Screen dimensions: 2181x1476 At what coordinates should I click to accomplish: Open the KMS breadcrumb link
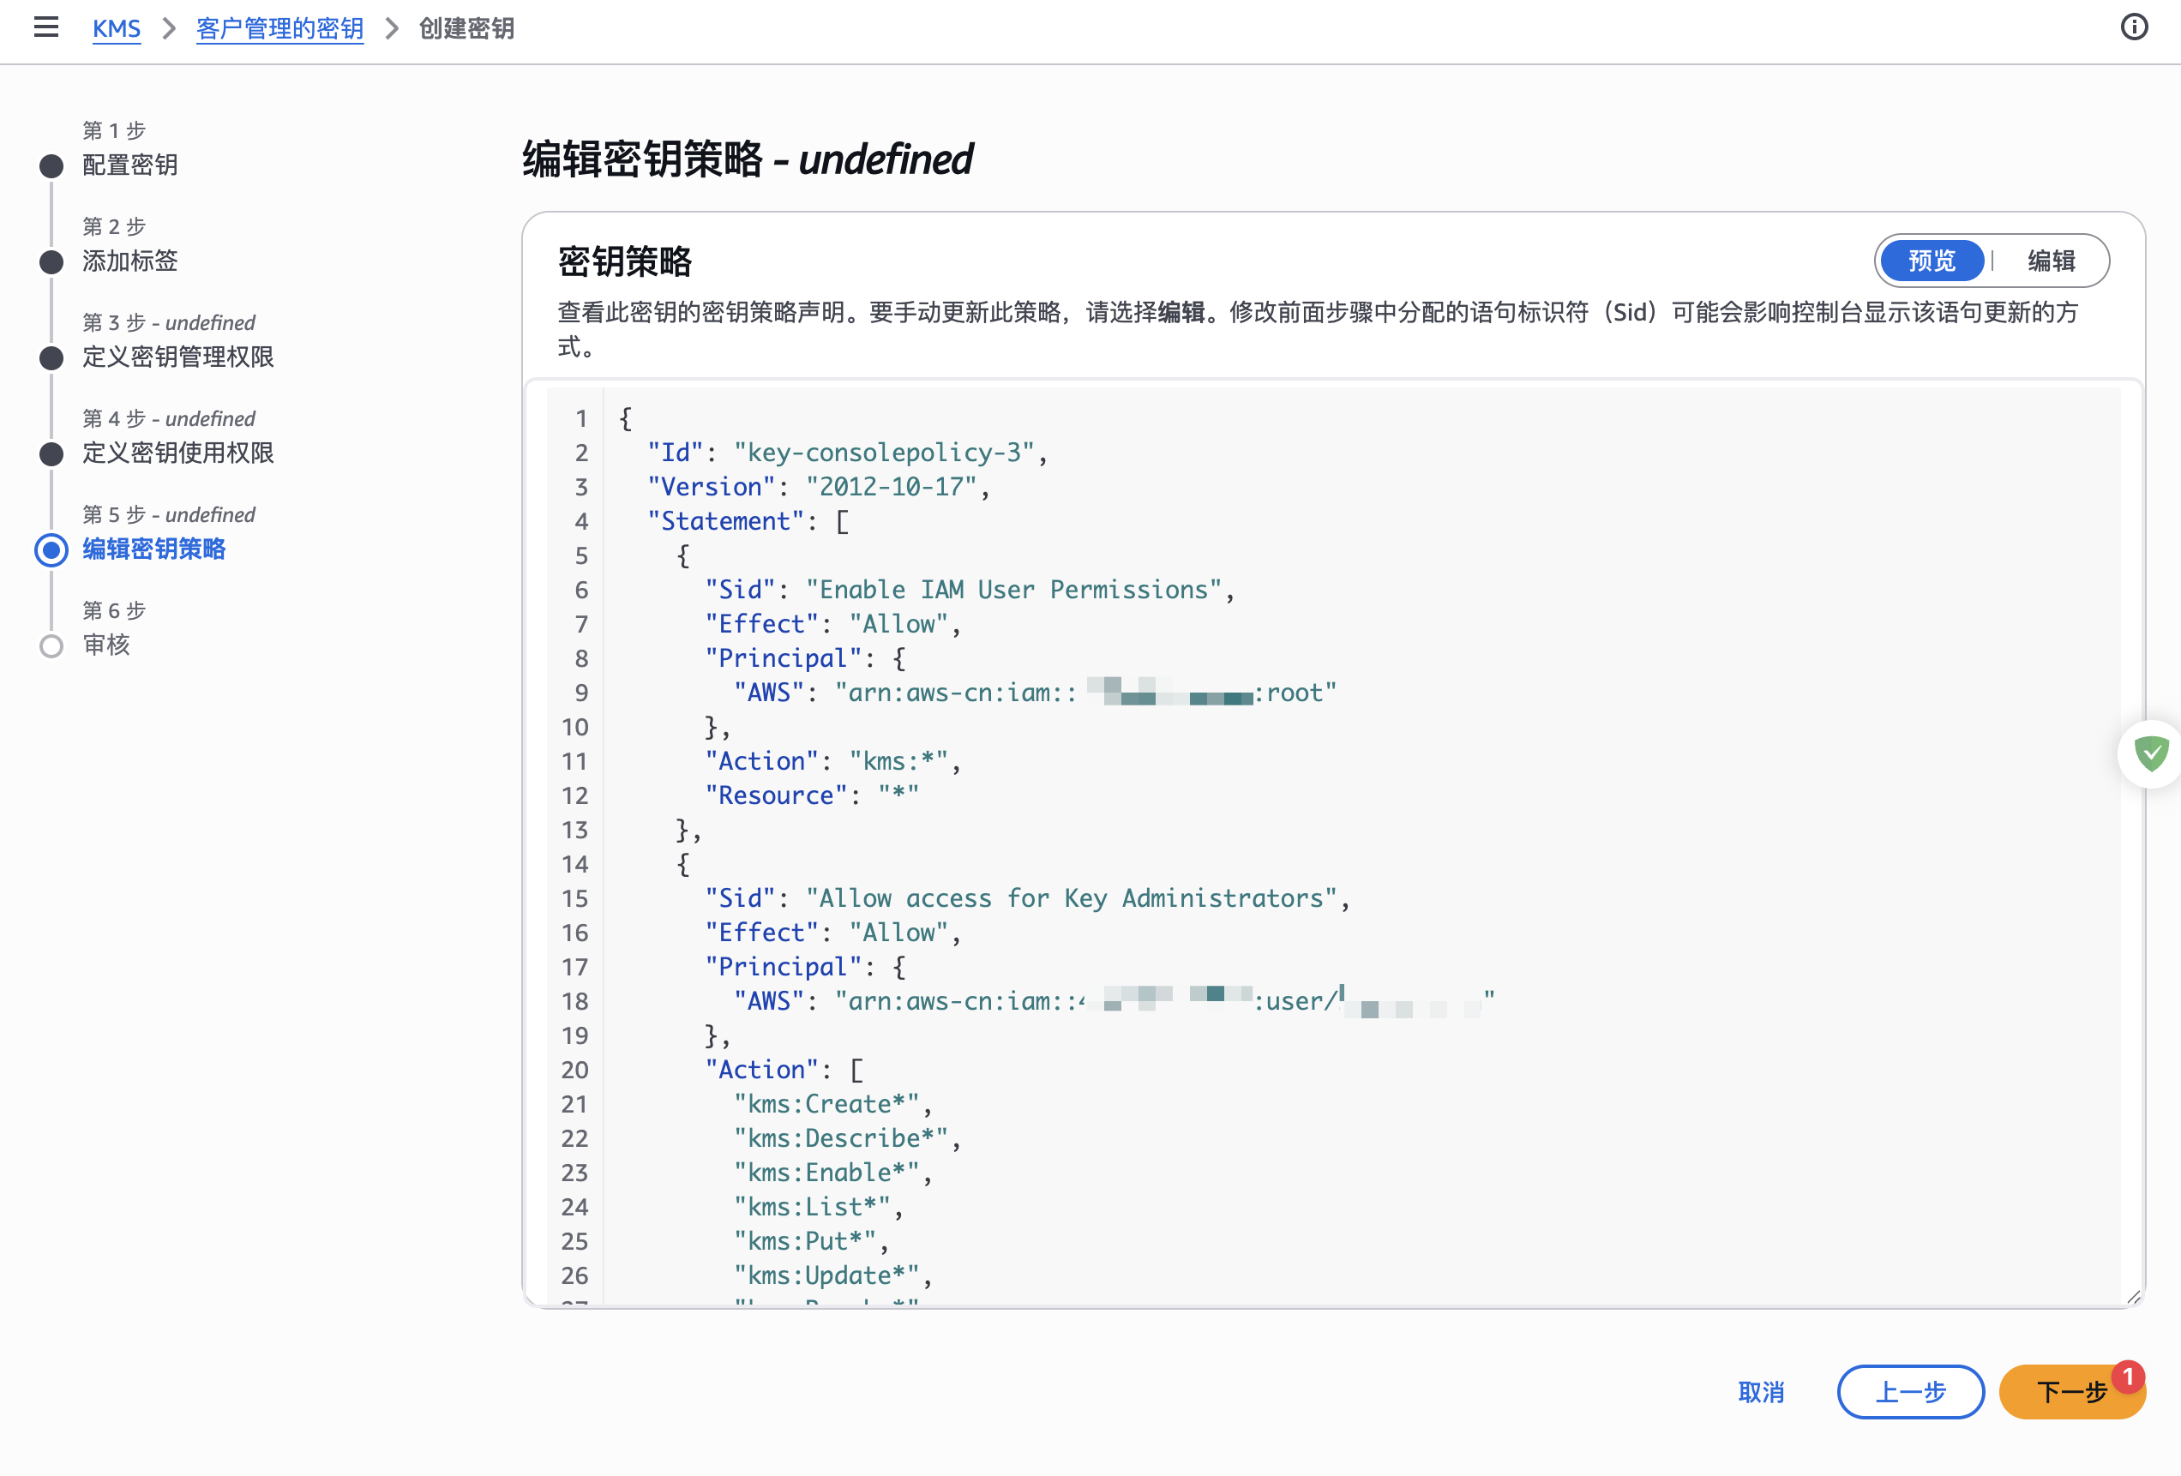coord(117,28)
